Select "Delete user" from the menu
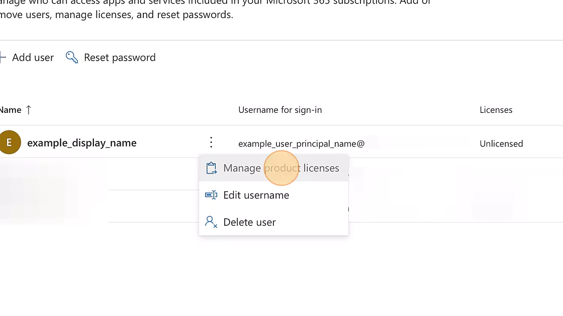This screenshot has height=316, width=563. click(249, 222)
